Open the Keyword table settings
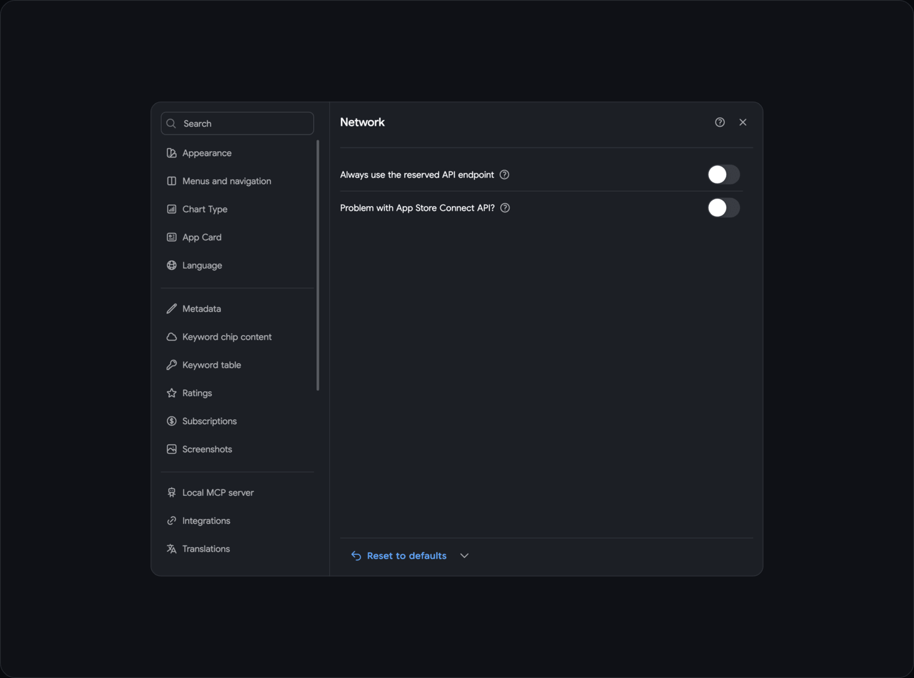Image resolution: width=914 pixels, height=678 pixels. click(237, 365)
